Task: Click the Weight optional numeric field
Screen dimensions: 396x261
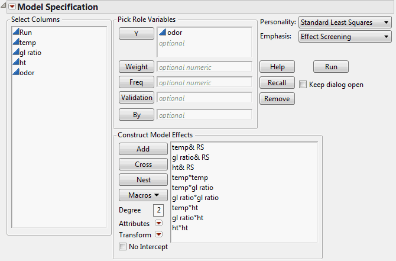Action: coord(204,67)
